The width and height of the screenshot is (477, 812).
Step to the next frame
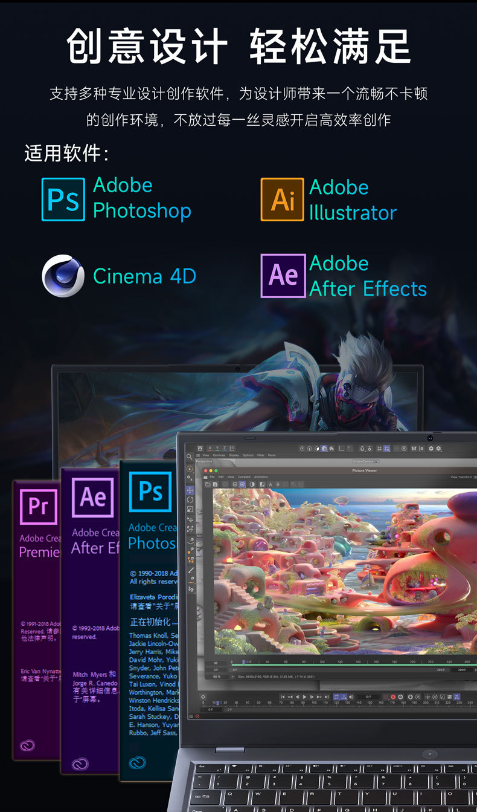312,697
